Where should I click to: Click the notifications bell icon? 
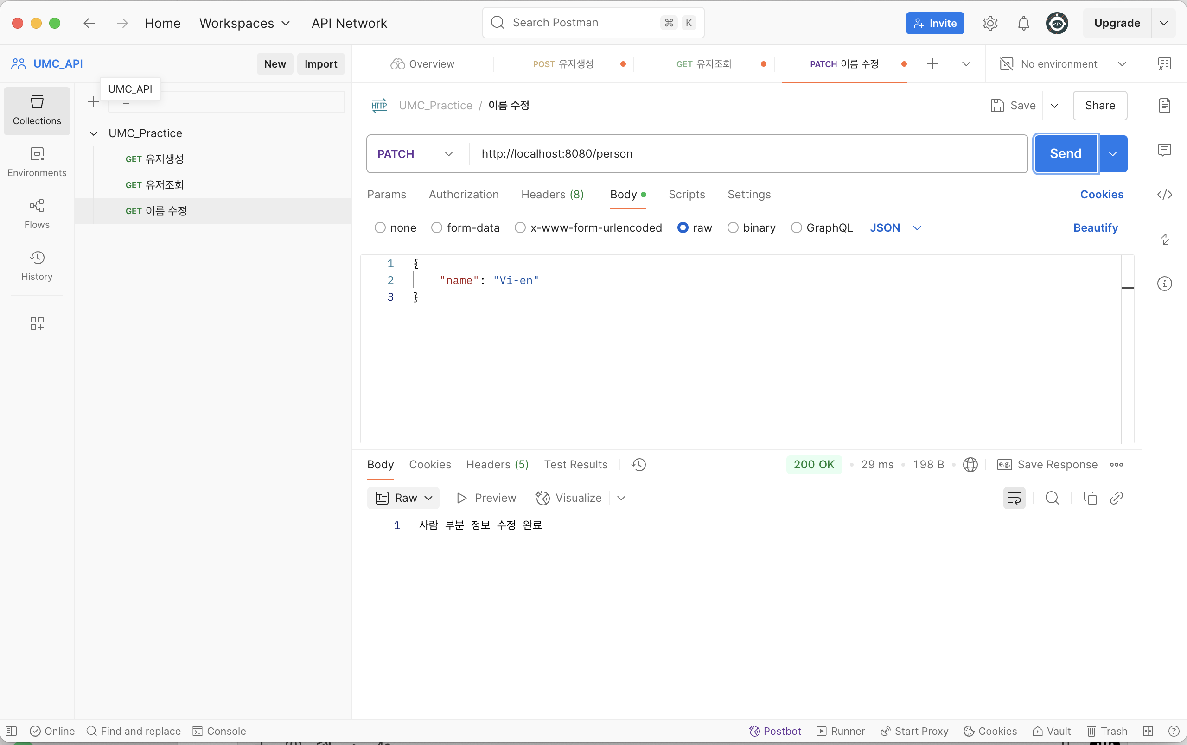click(x=1023, y=23)
